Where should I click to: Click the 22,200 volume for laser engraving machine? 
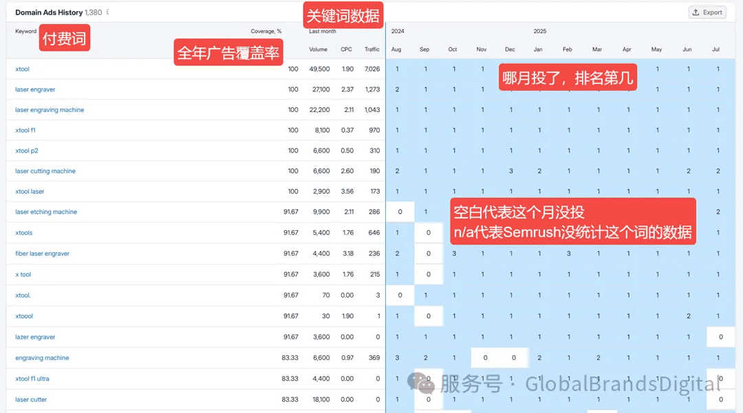(319, 110)
